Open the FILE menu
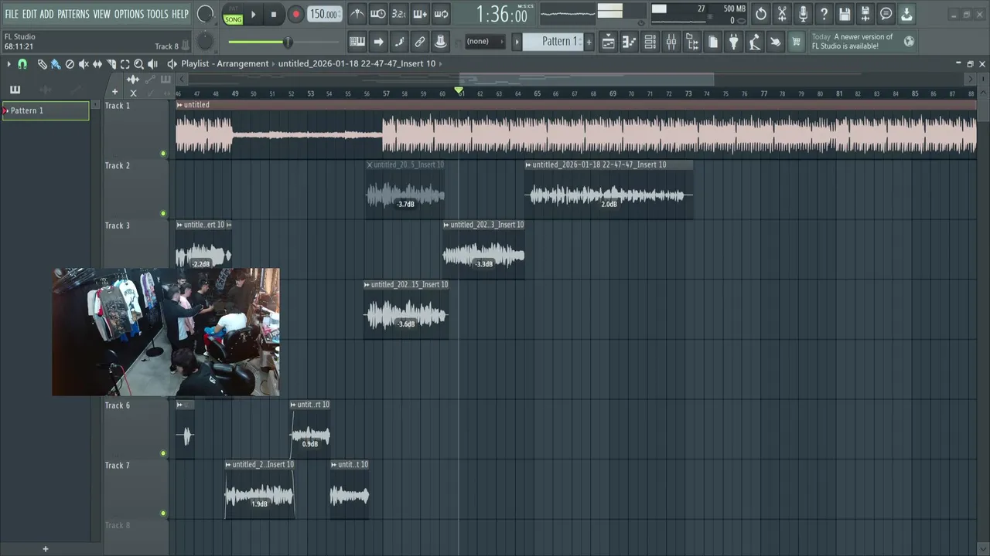 tap(12, 14)
